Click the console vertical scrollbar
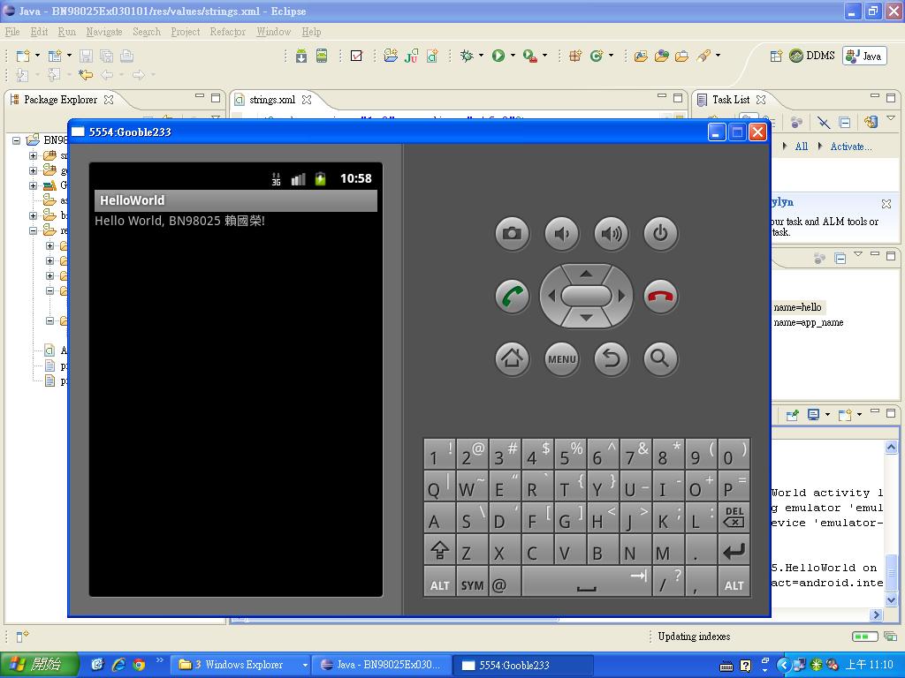Screen dimensions: 905x678 [x=891, y=530]
